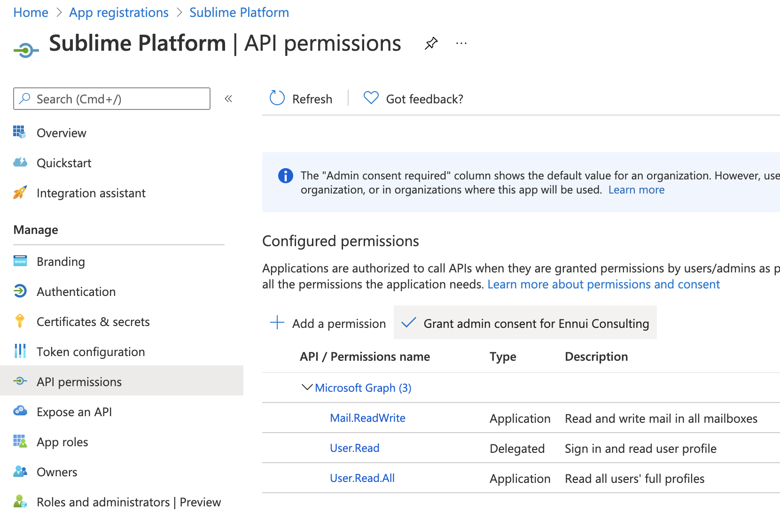Open the more options ellipsis menu
780x512 pixels.
[461, 44]
